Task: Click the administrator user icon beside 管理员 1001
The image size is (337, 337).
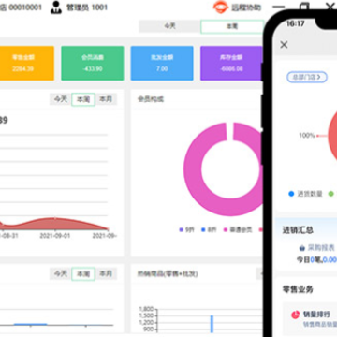Action: pos(56,7)
